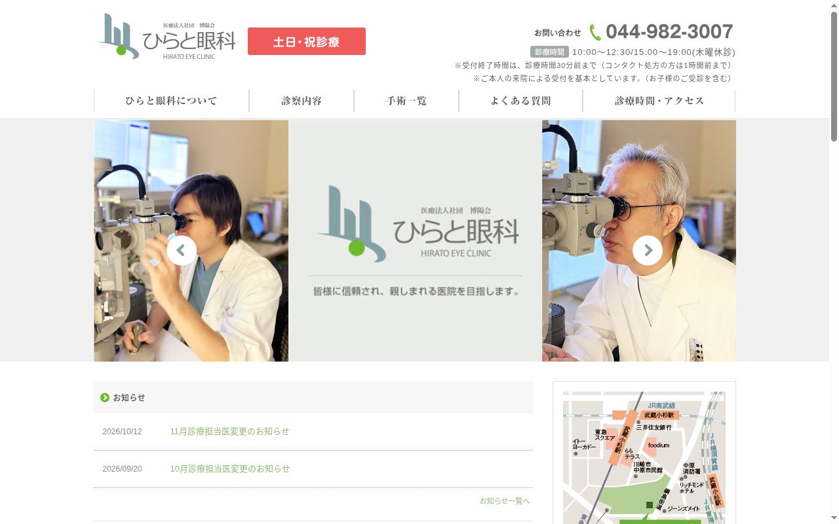The image size is (839, 524).
Task: Click the access map image
Action: (x=644, y=458)
